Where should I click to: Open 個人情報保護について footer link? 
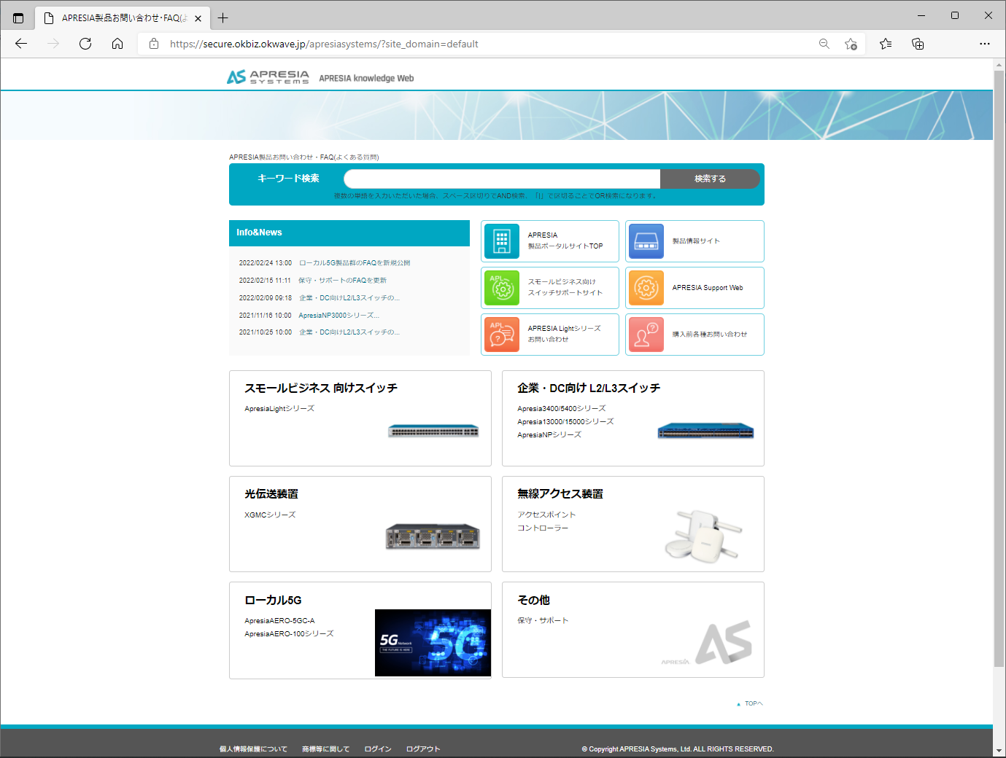(253, 749)
